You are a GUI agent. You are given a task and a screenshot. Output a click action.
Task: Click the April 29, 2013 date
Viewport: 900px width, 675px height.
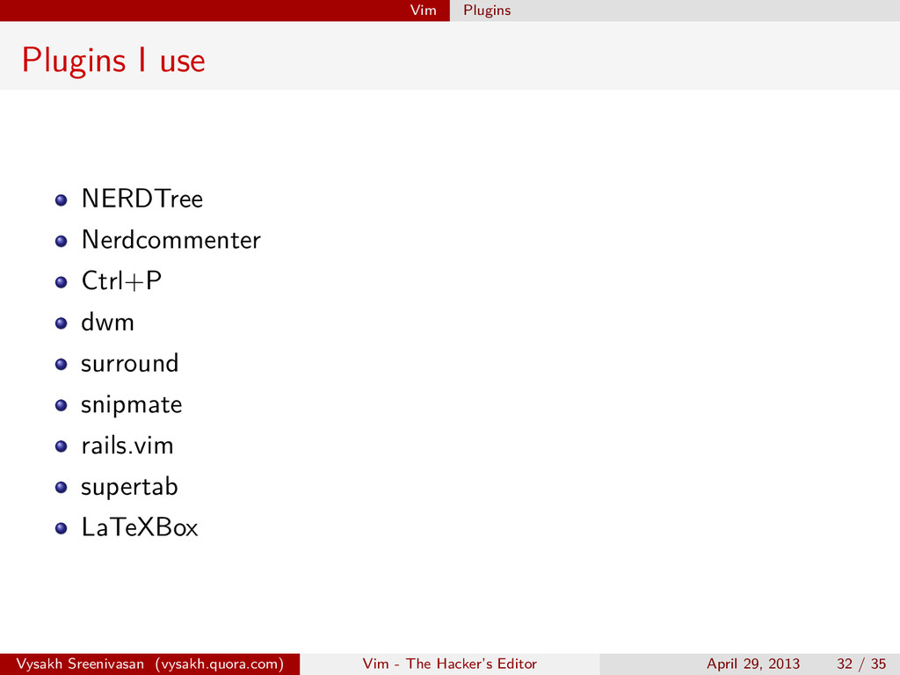click(753, 664)
